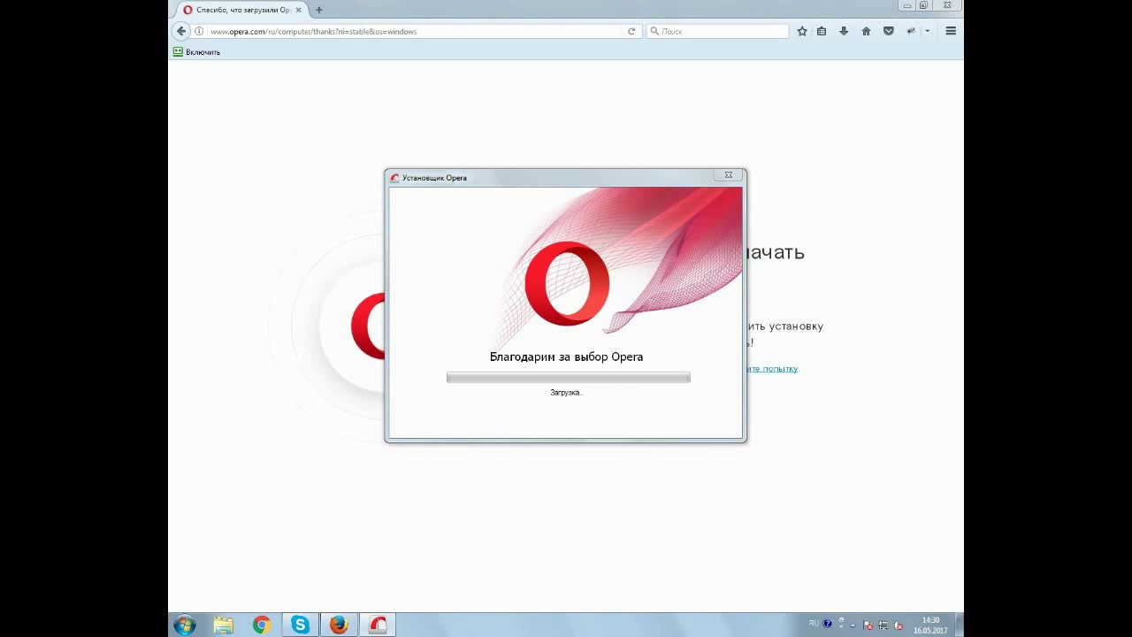
Task: Click the Opera icon in installer title bar
Action: (x=394, y=178)
